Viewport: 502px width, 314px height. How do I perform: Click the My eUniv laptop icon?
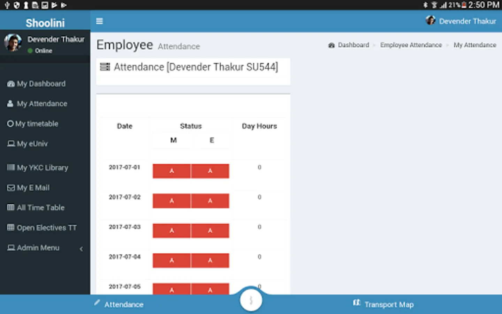tap(11, 144)
